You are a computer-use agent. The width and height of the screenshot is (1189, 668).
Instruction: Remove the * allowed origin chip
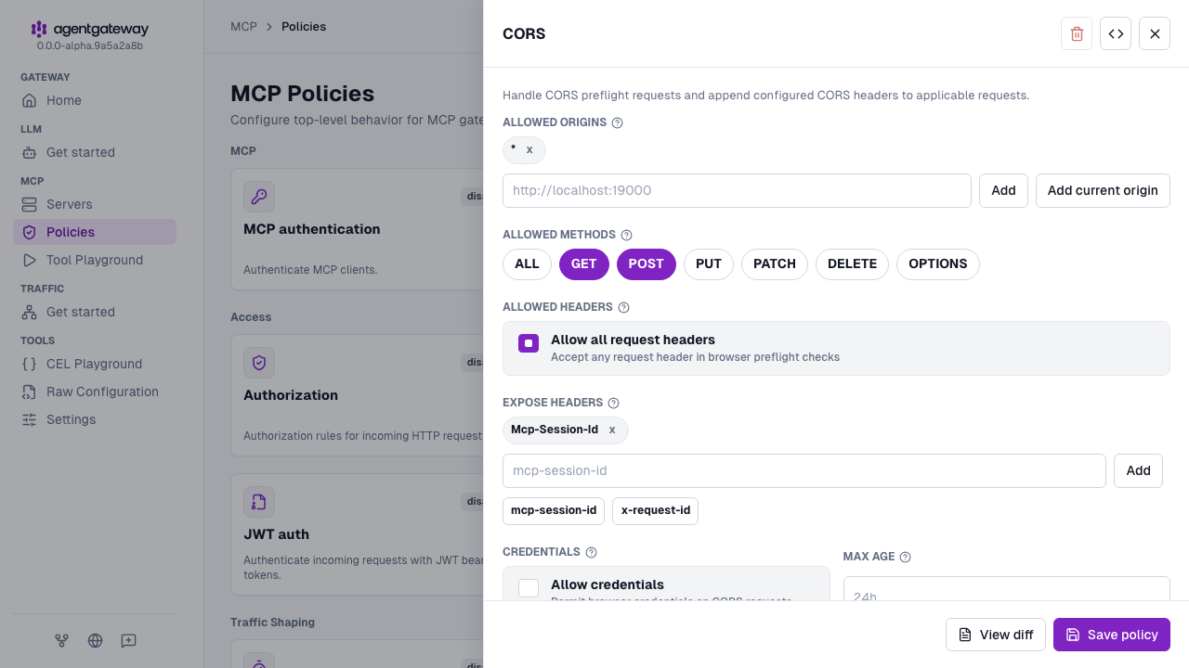click(x=529, y=149)
